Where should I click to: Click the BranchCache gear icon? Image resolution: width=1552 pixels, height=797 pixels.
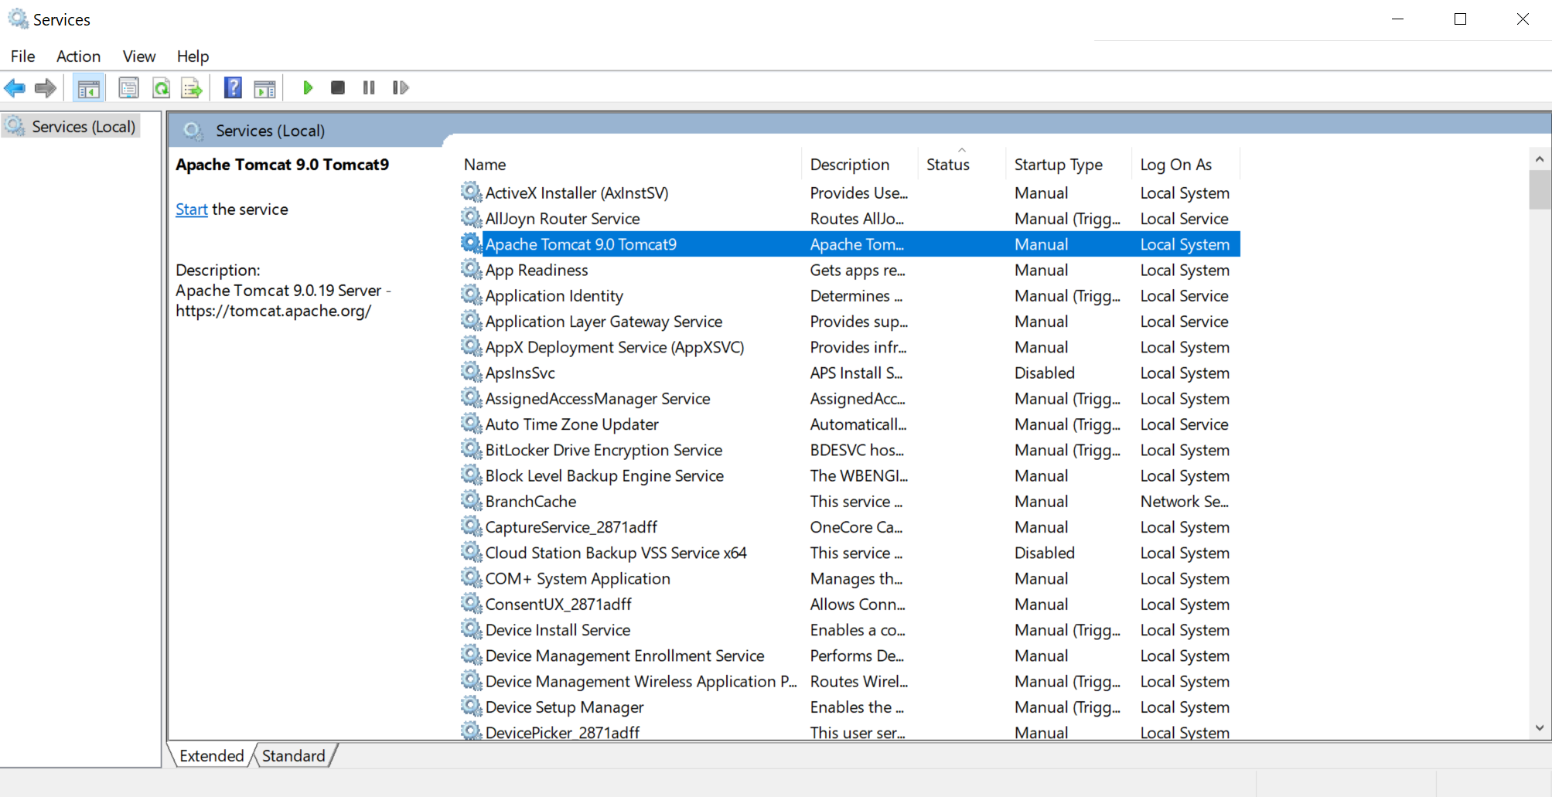pyautogui.click(x=471, y=500)
